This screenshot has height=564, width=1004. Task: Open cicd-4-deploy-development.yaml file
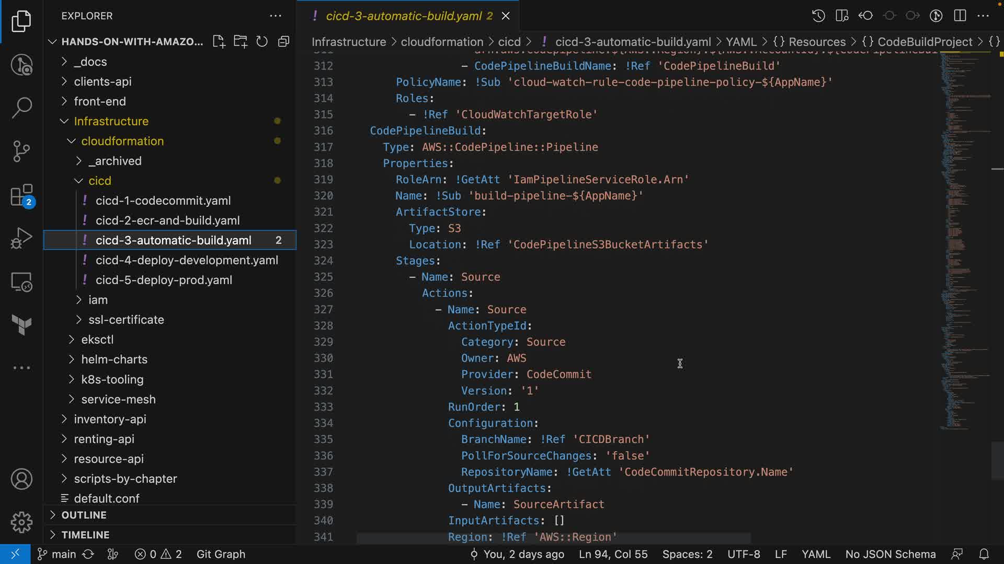187,260
